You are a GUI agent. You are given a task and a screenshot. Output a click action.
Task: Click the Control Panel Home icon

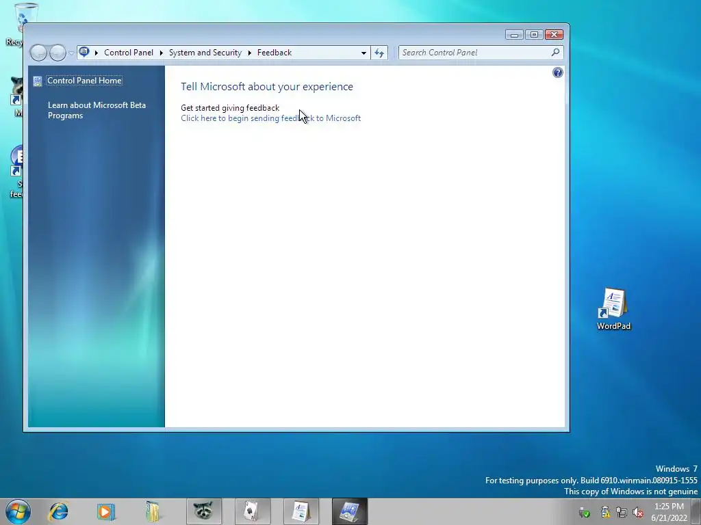click(x=38, y=81)
